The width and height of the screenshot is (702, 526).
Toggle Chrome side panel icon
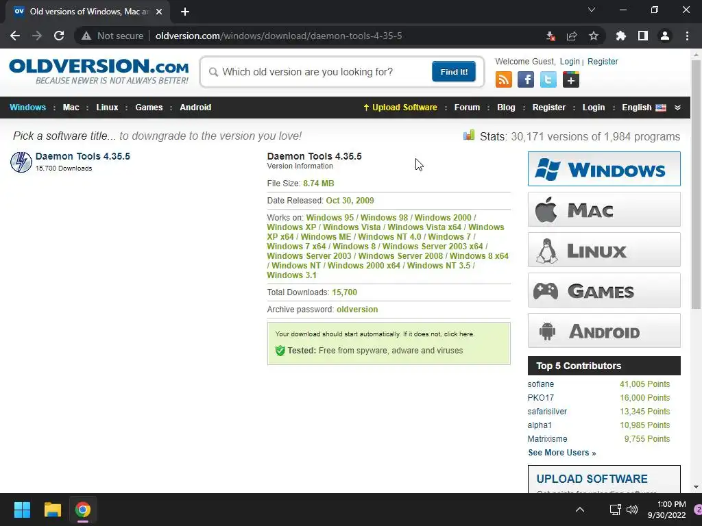[643, 36]
